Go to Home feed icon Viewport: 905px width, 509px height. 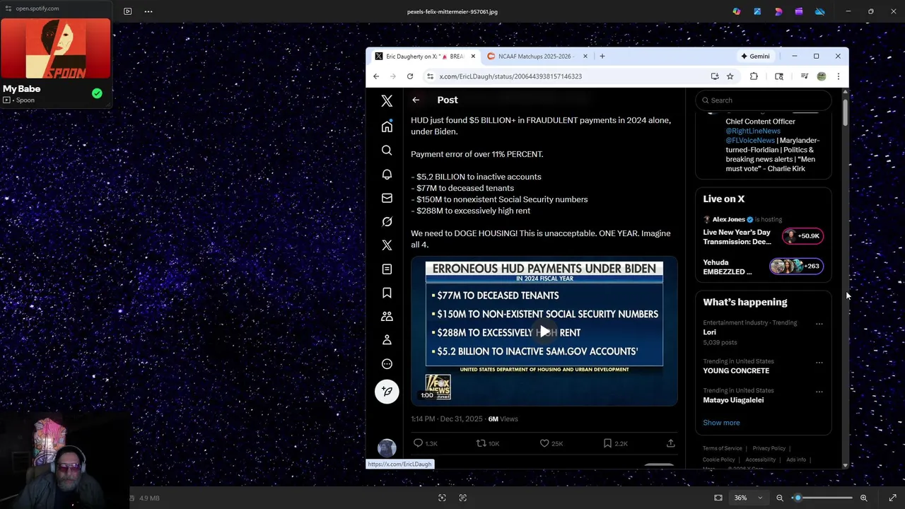click(x=387, y=127)
